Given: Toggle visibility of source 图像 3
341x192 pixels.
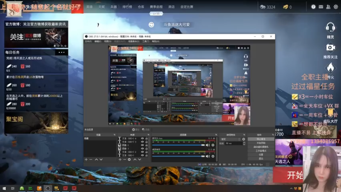Looking at the screenshot, I should click(142, 148).
